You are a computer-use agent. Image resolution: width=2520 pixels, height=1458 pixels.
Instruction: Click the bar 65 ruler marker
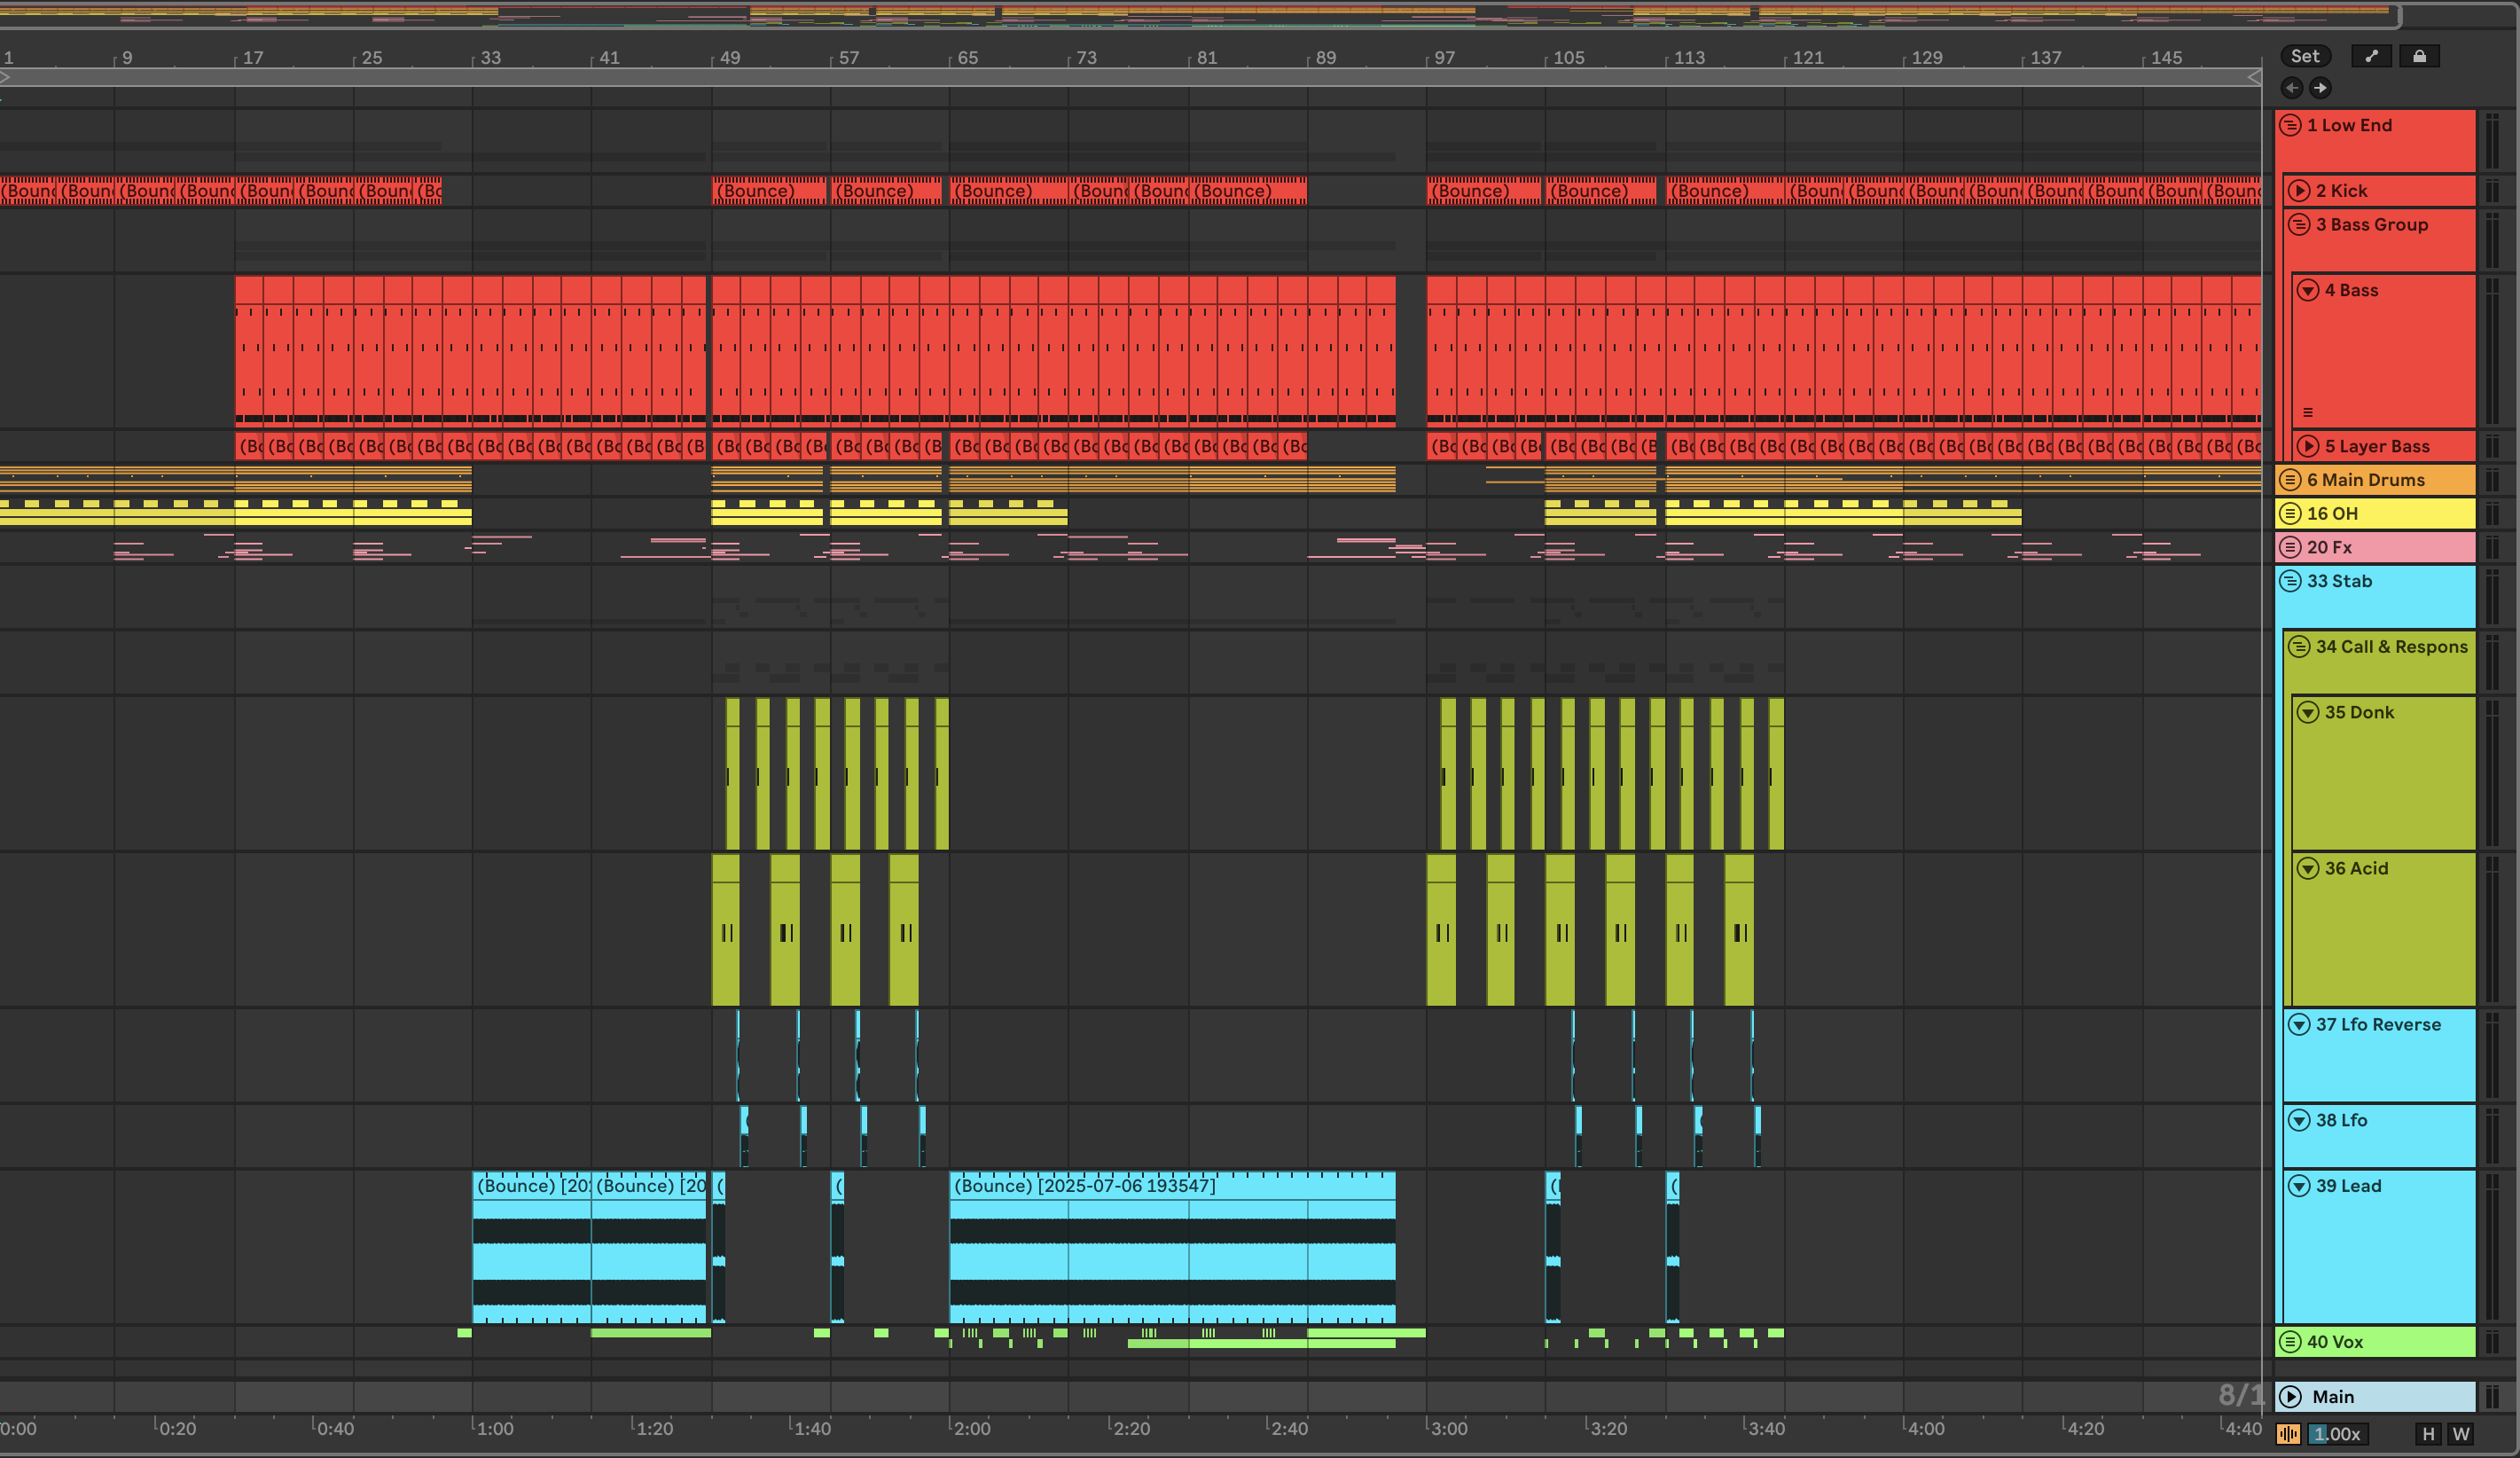967,57
